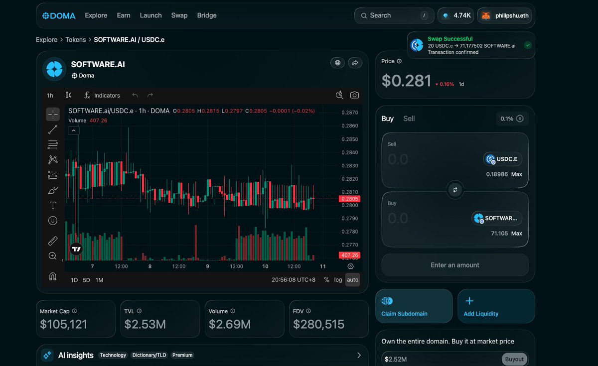Set chart range to 1D
The height and width of the screenshot is (366, 598).
[x=74, y=280]
